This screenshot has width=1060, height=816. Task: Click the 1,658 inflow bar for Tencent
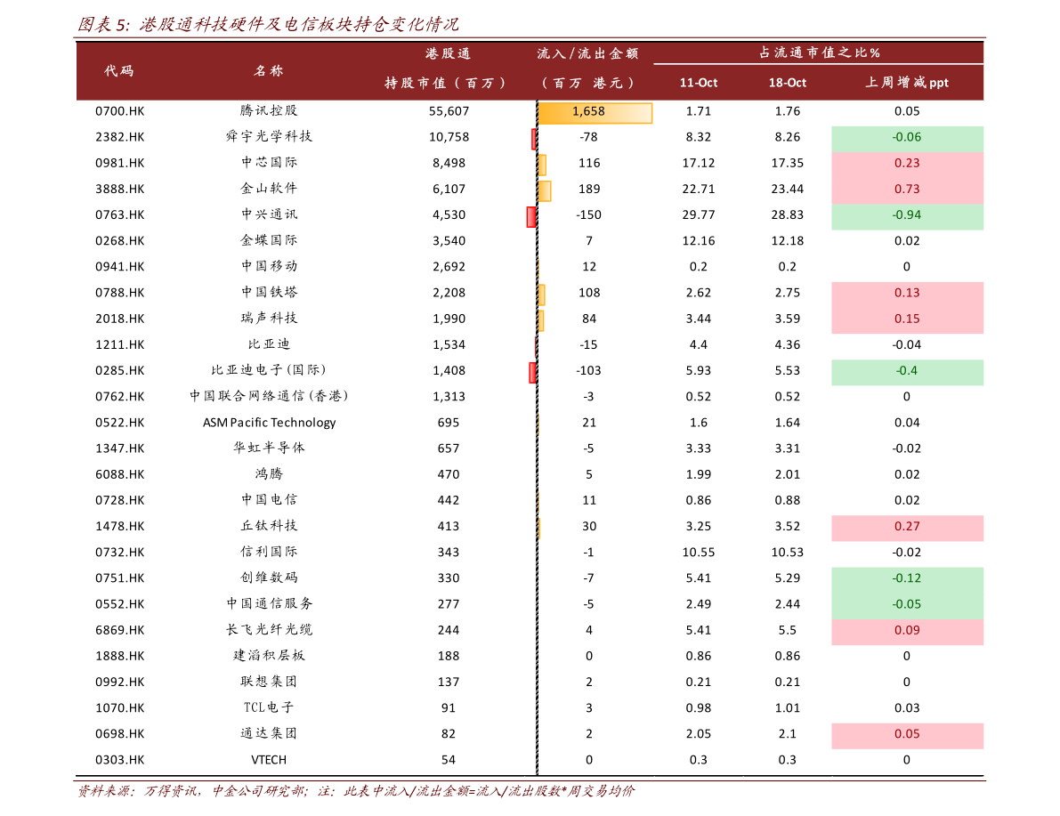click(595, 112)
